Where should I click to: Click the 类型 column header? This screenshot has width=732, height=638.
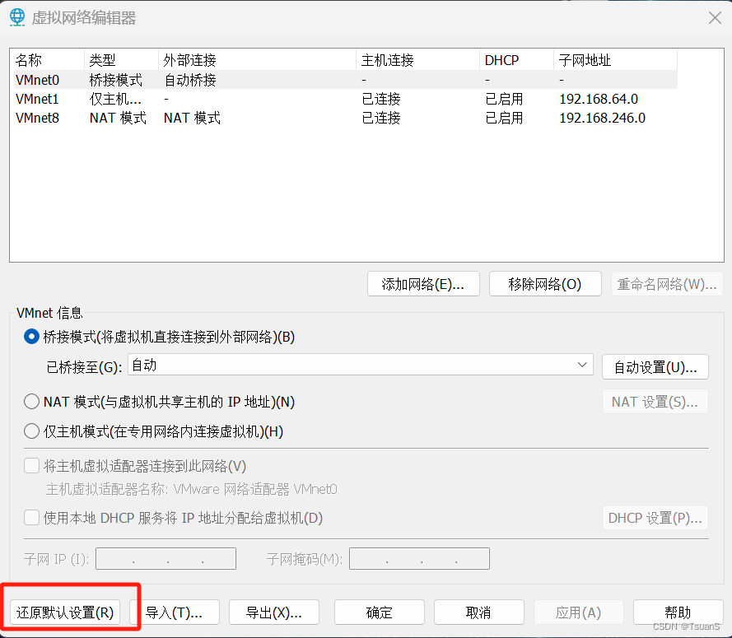tap(121, 60)
